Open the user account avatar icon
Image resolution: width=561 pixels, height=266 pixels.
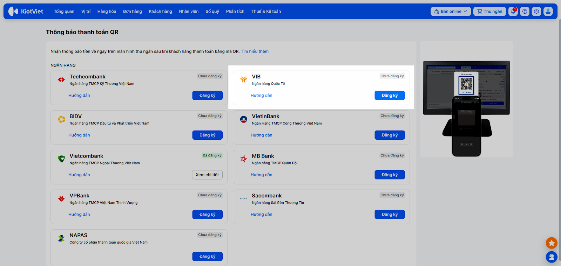548,11
